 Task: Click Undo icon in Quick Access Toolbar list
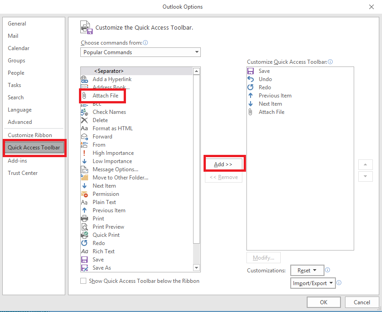tap(251, 79)
